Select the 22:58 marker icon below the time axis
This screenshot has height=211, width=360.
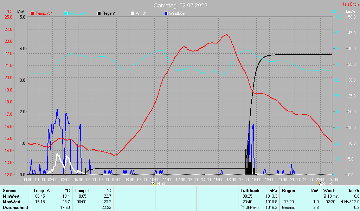coord(319,183)
